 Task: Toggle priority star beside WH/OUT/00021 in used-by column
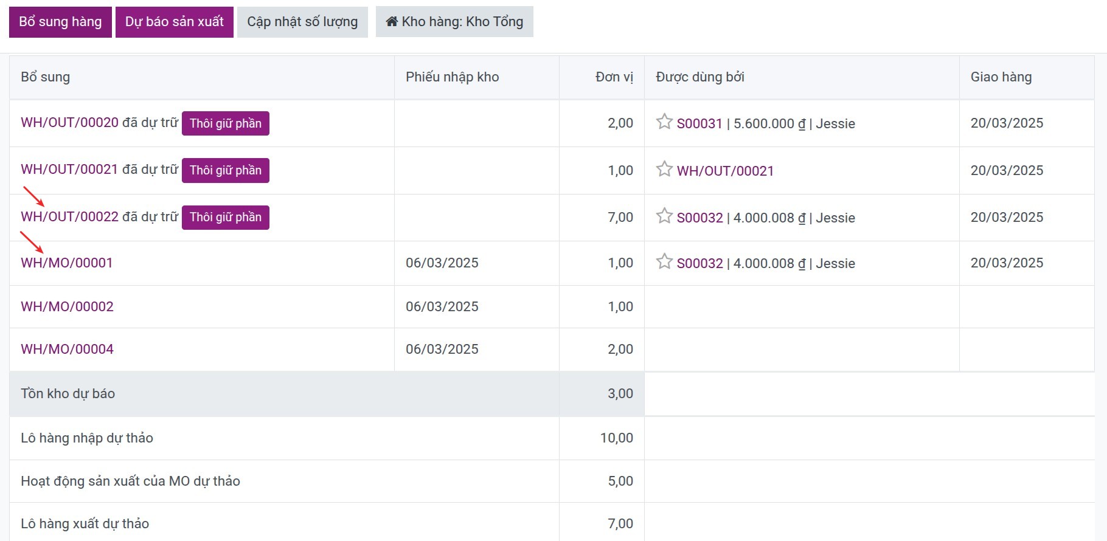click(x=664, y=169)
